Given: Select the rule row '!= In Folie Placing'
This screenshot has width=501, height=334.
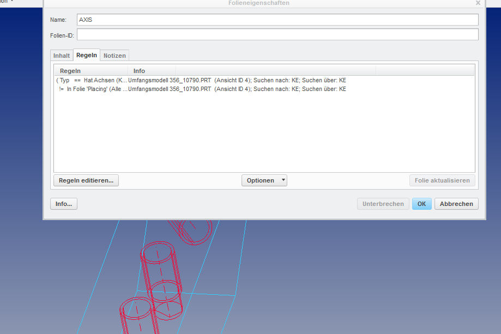Looking at the screenshot, I should [264, 89].
